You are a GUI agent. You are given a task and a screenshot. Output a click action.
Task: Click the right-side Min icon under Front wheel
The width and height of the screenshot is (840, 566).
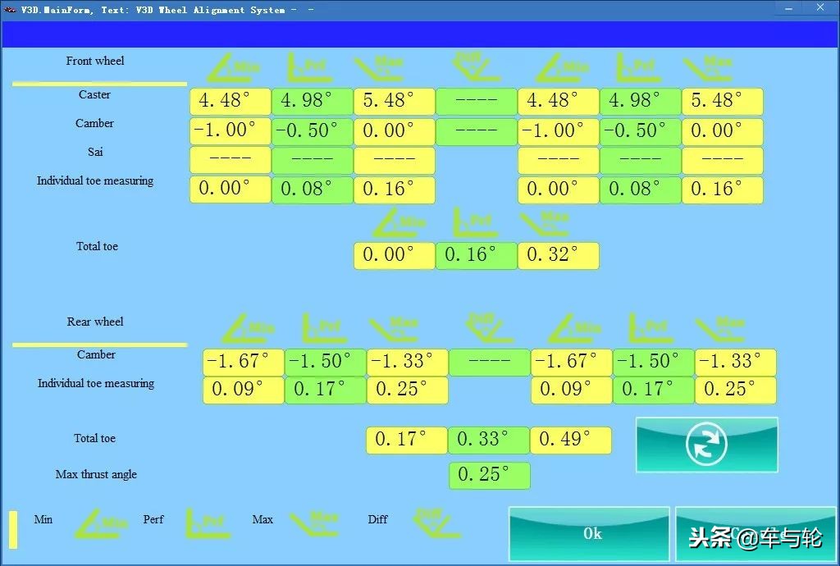[x=561, y=67]
